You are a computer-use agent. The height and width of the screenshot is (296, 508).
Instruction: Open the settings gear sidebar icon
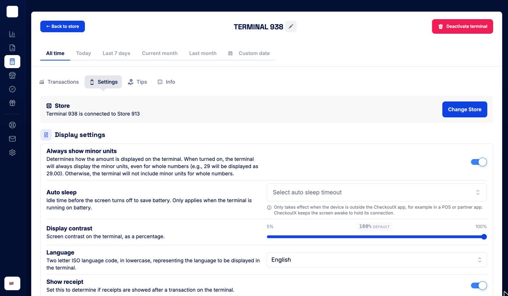(x=12, y=153)
